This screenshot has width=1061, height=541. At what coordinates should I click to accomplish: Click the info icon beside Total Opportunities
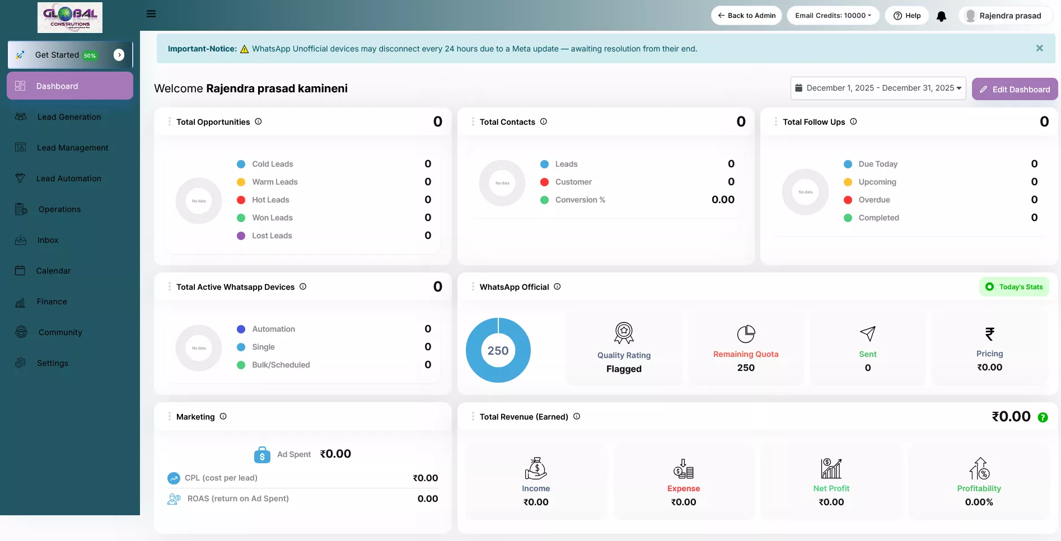(x=258, y=121)
